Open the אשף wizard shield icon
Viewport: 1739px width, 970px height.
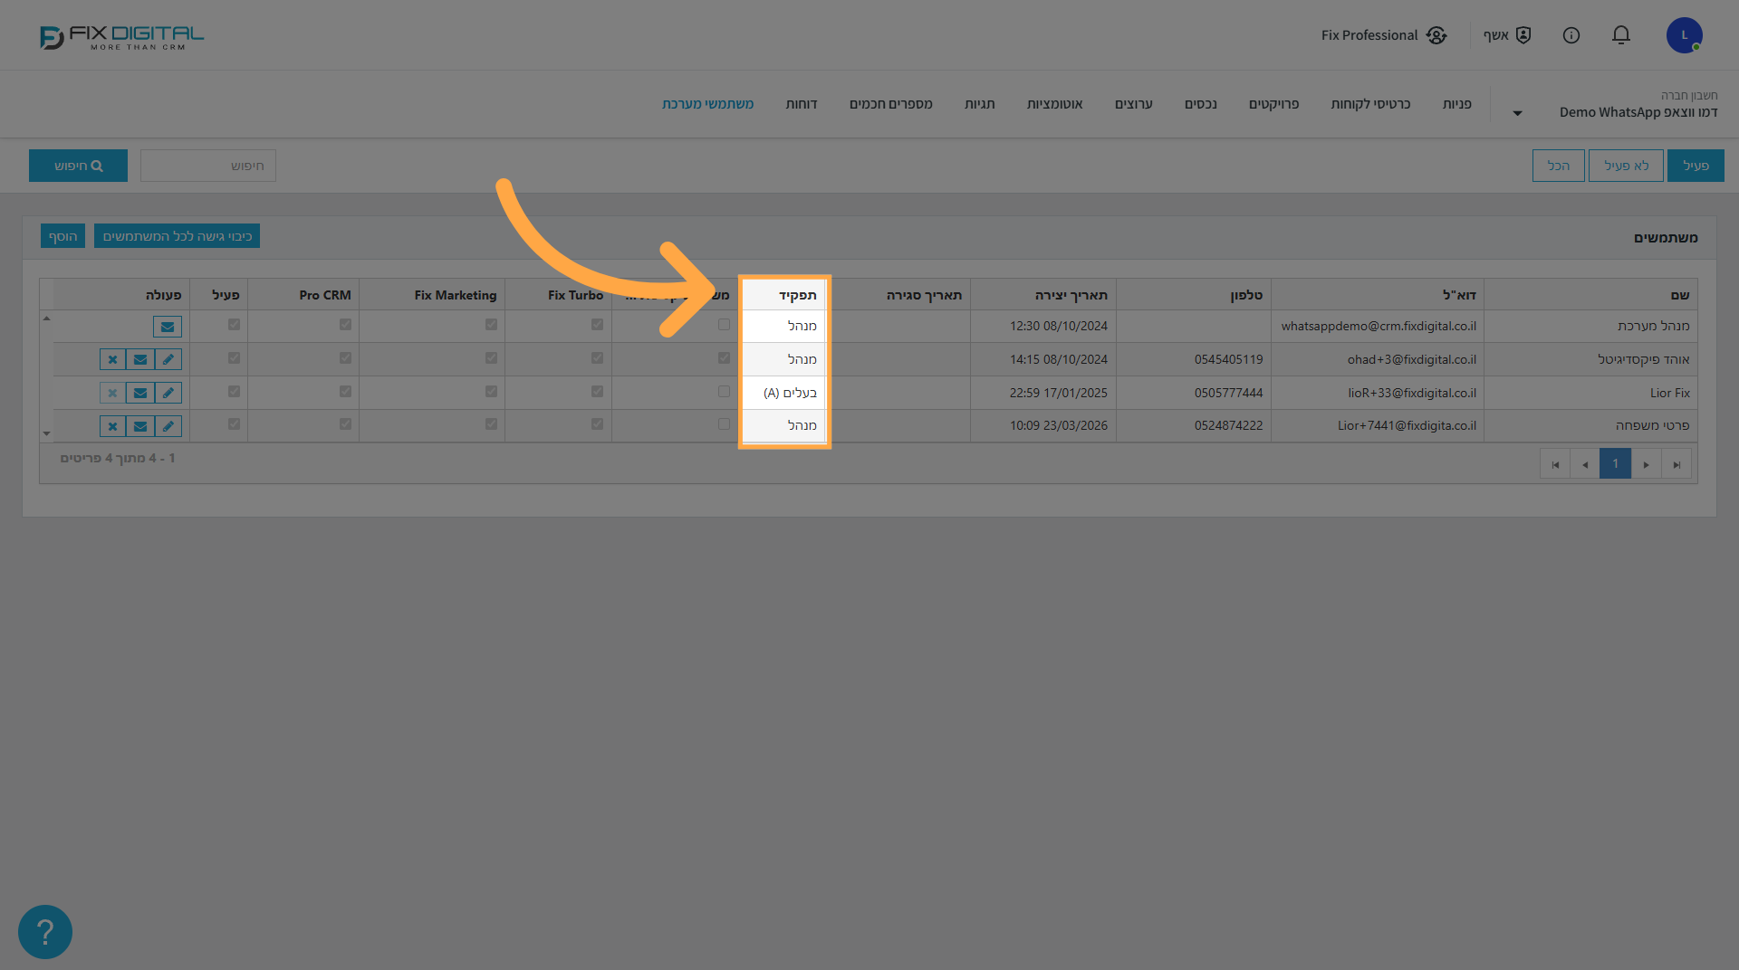point(1523,35)
